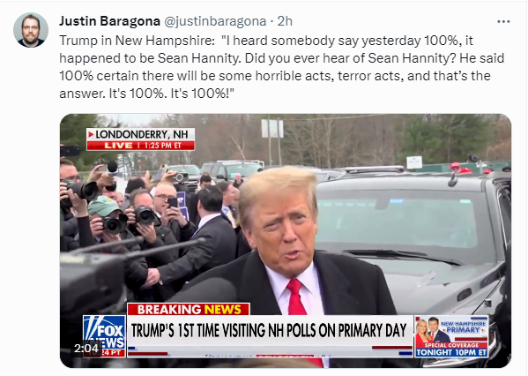Open Justin Baragona's profile avatar
This screenshot has height=376, width=528.
pyautogui.click(x=31, y=30)
